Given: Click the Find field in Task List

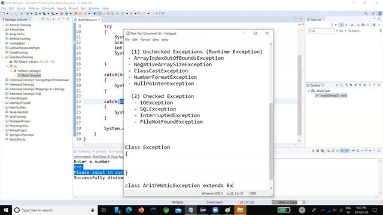Looking at the screenshot, I should coord(321,31).
